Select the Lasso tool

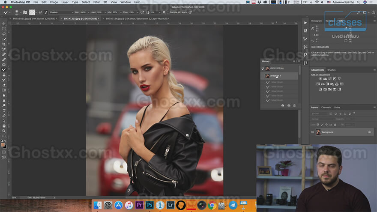tap(4, 34)
